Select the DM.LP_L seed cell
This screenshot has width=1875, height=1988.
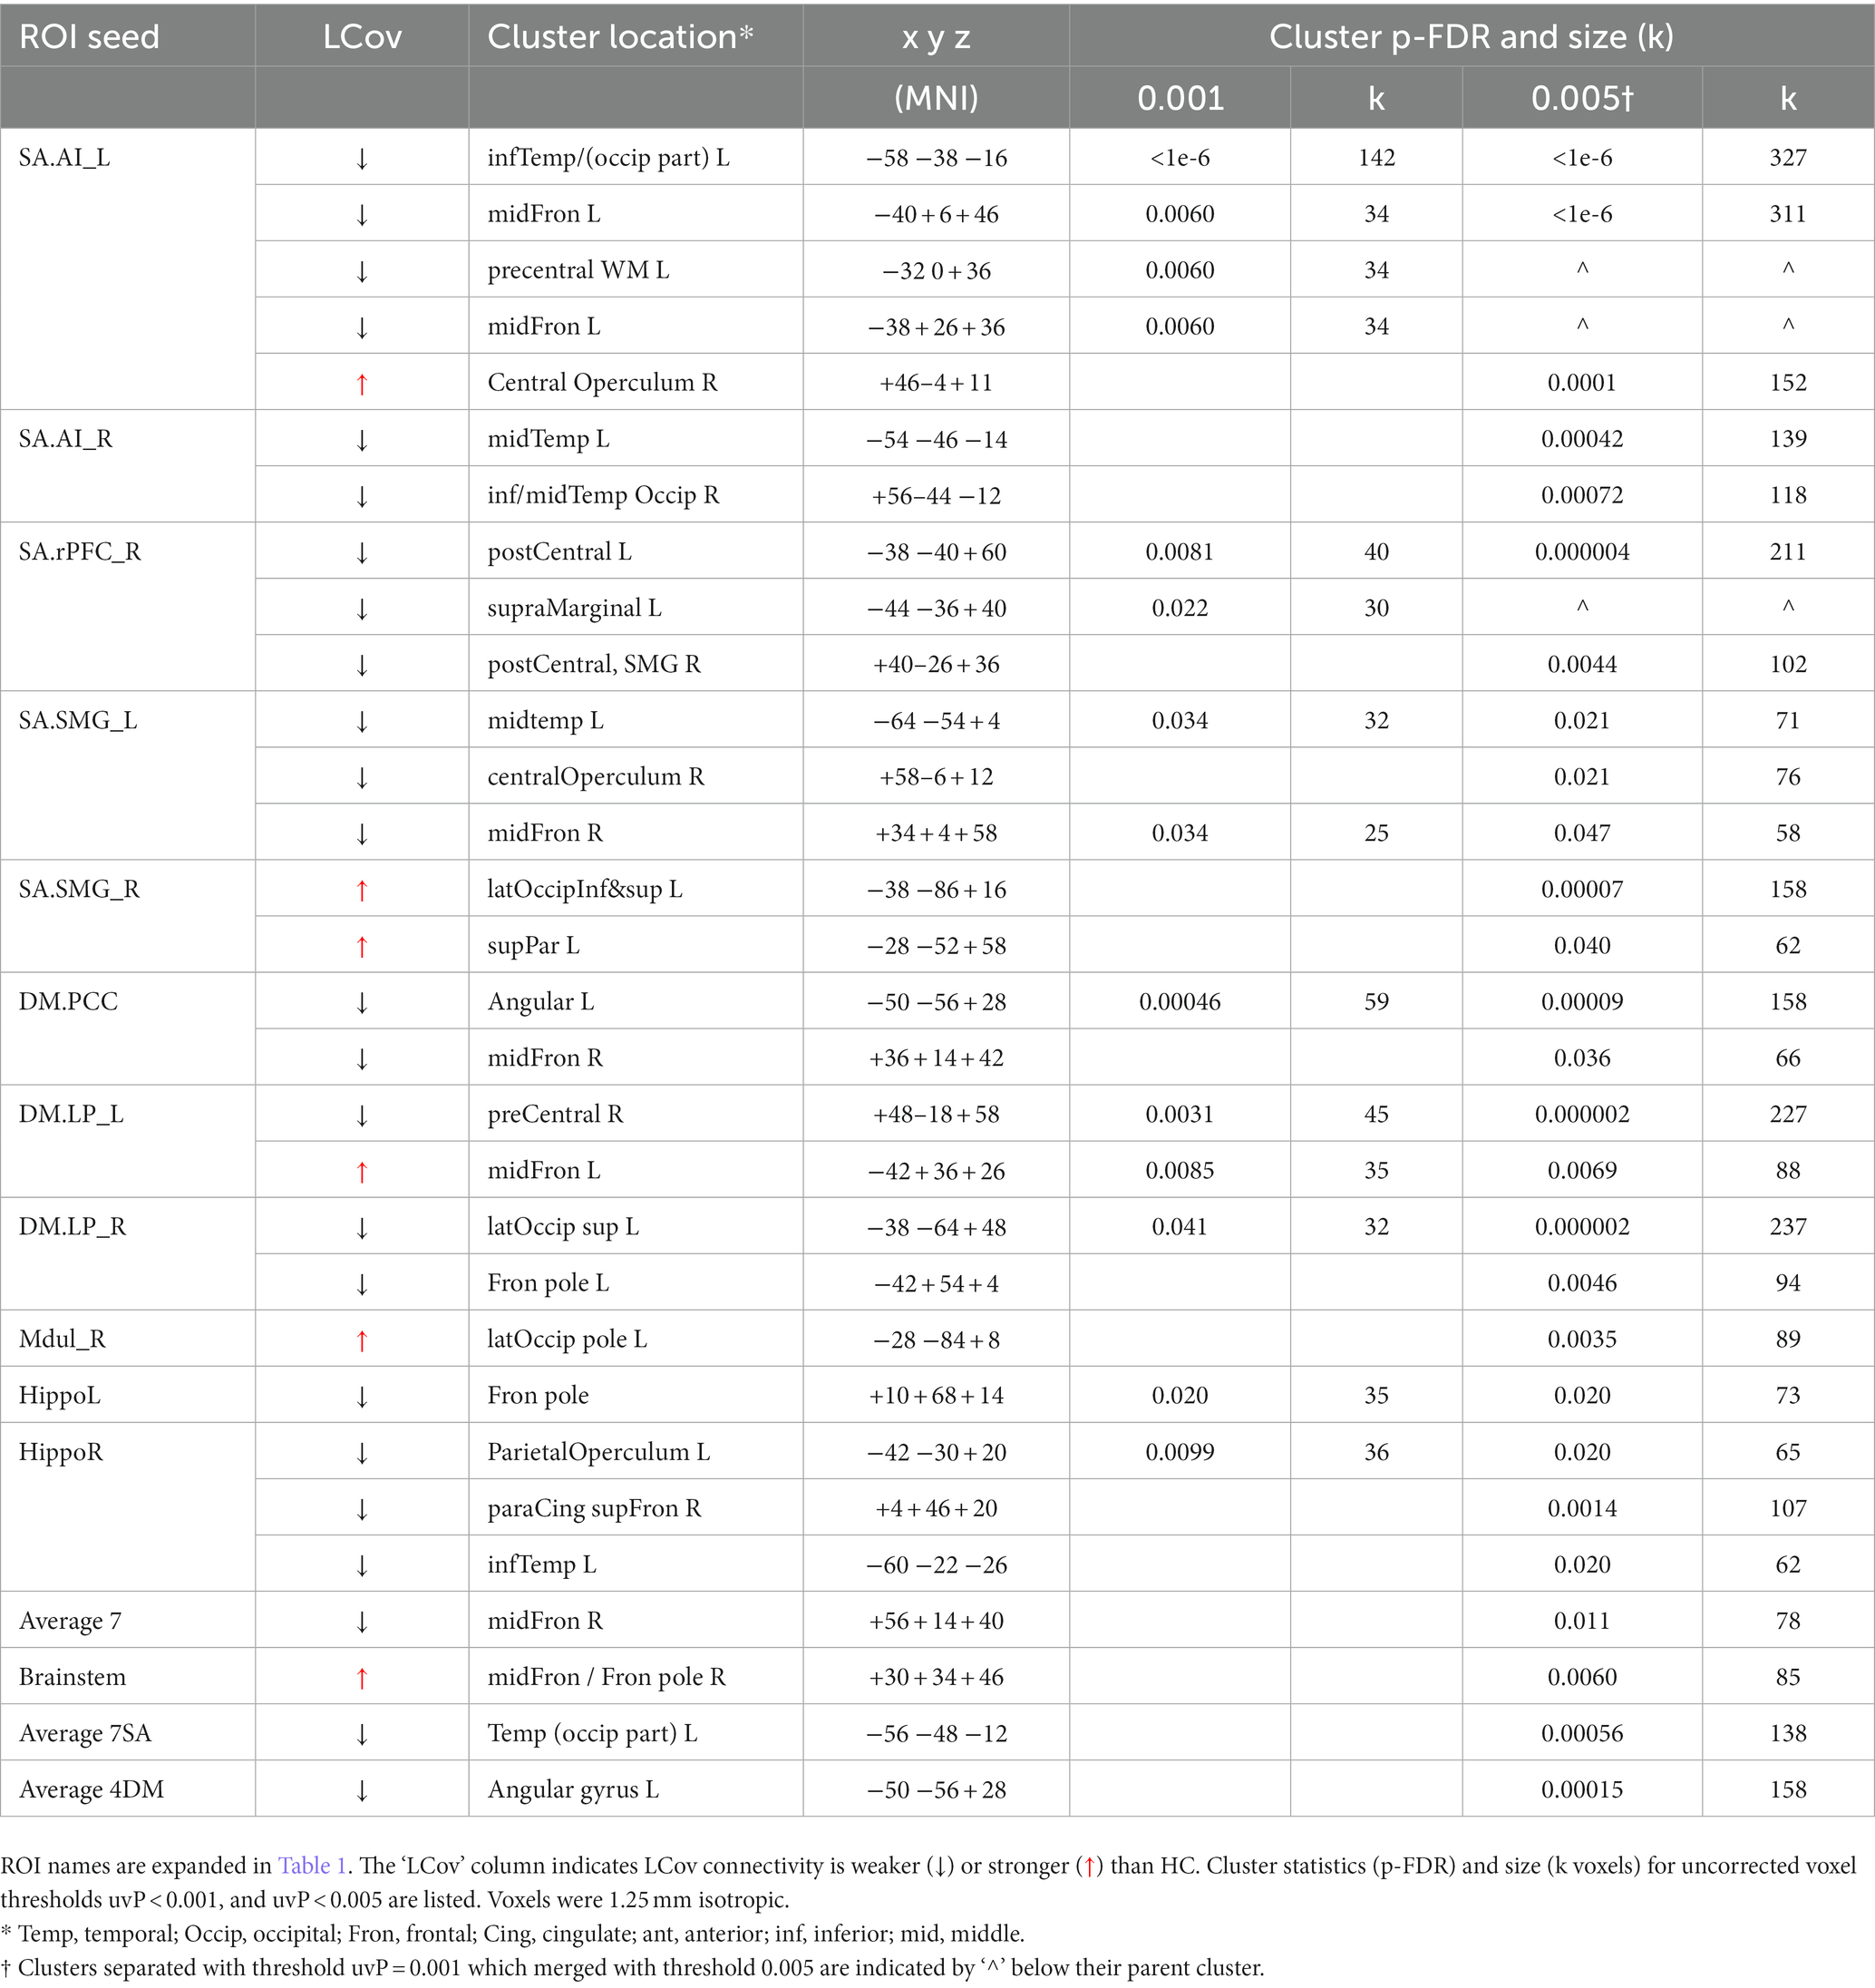click(x=71, y=1114)
